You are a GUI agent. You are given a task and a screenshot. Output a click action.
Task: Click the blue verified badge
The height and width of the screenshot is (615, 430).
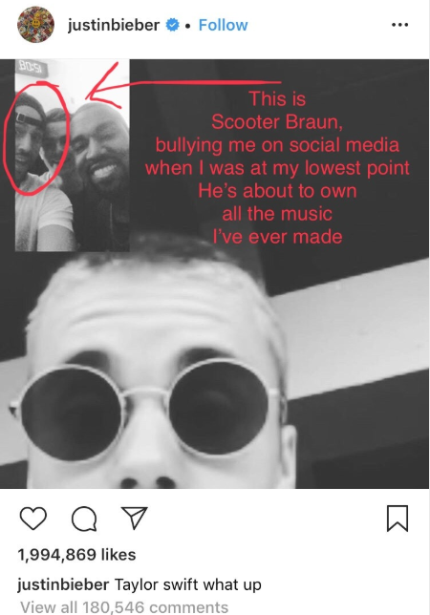172,25
